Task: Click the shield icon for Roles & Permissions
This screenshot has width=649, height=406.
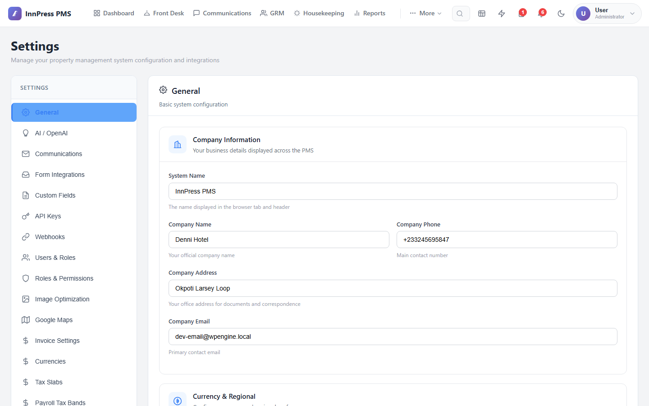Action: click(26, 278)
